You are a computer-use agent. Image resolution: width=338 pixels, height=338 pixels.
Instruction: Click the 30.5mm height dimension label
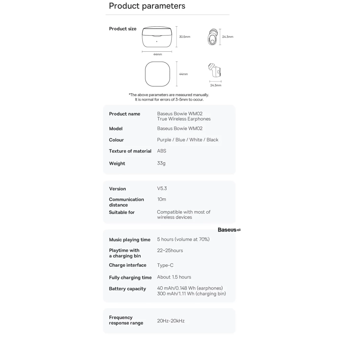(185, 37)
